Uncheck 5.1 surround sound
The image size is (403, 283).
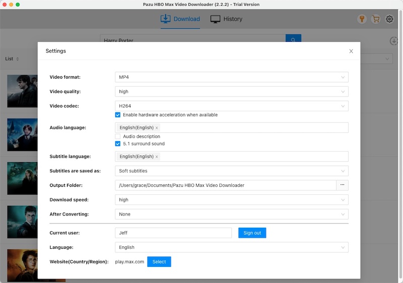click(x=118, y=144)
